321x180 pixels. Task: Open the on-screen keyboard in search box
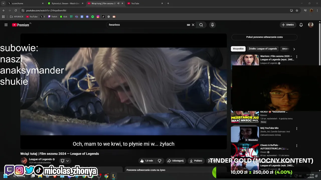(188, 25)
